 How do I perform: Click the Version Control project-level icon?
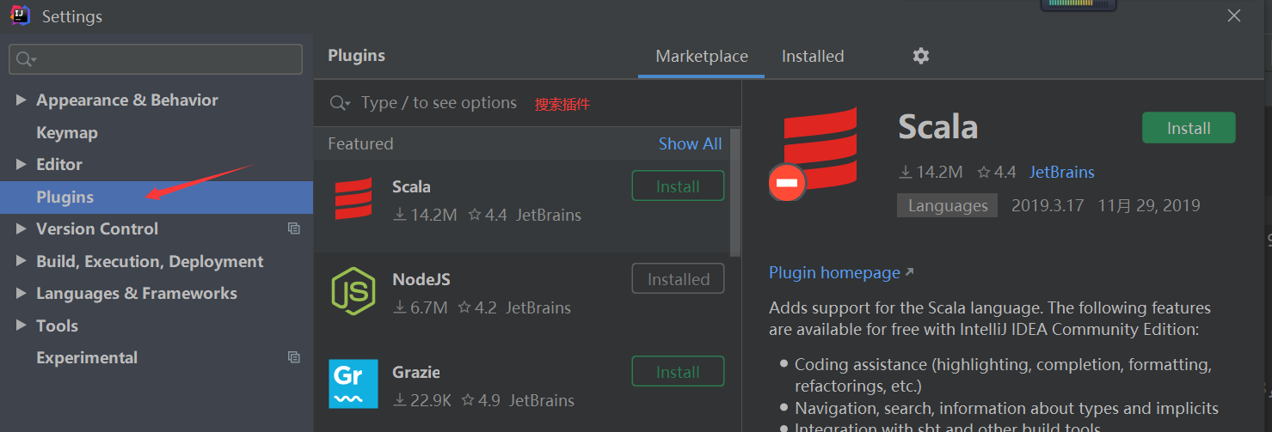point(294,228)
